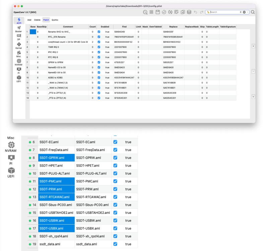Select the Patch tab
Viewport: 279px width, 251px height.
[x=46, y=20]
